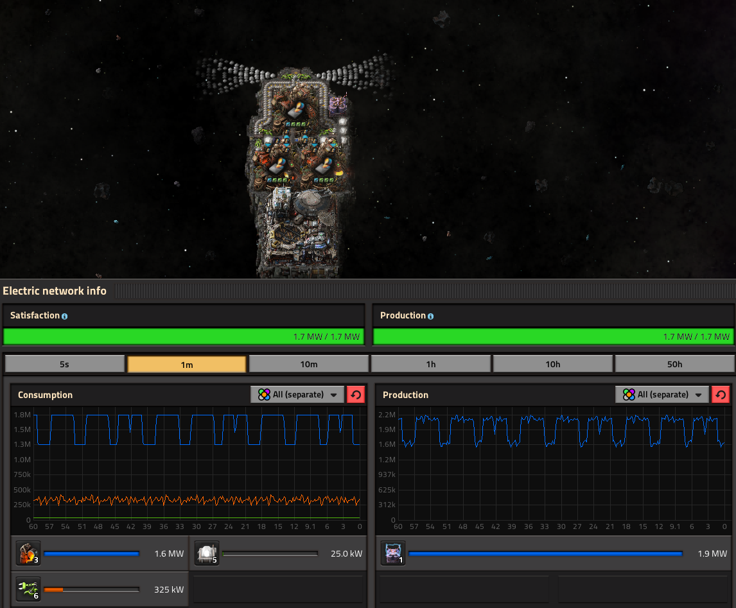Click the Satisfaction 1.7 MW progress bar
The height and width of the screenshot is (608, 736).
click(x=184, y=336)
